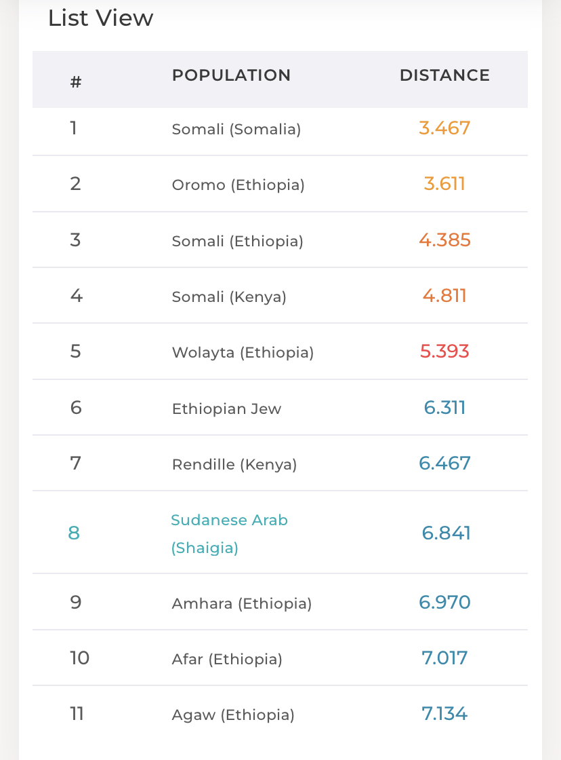The height and width of the screenshot is (760, 561).
Task: Click the distance value 7.134
Action: pyautogui.click(x=444, y=714)
